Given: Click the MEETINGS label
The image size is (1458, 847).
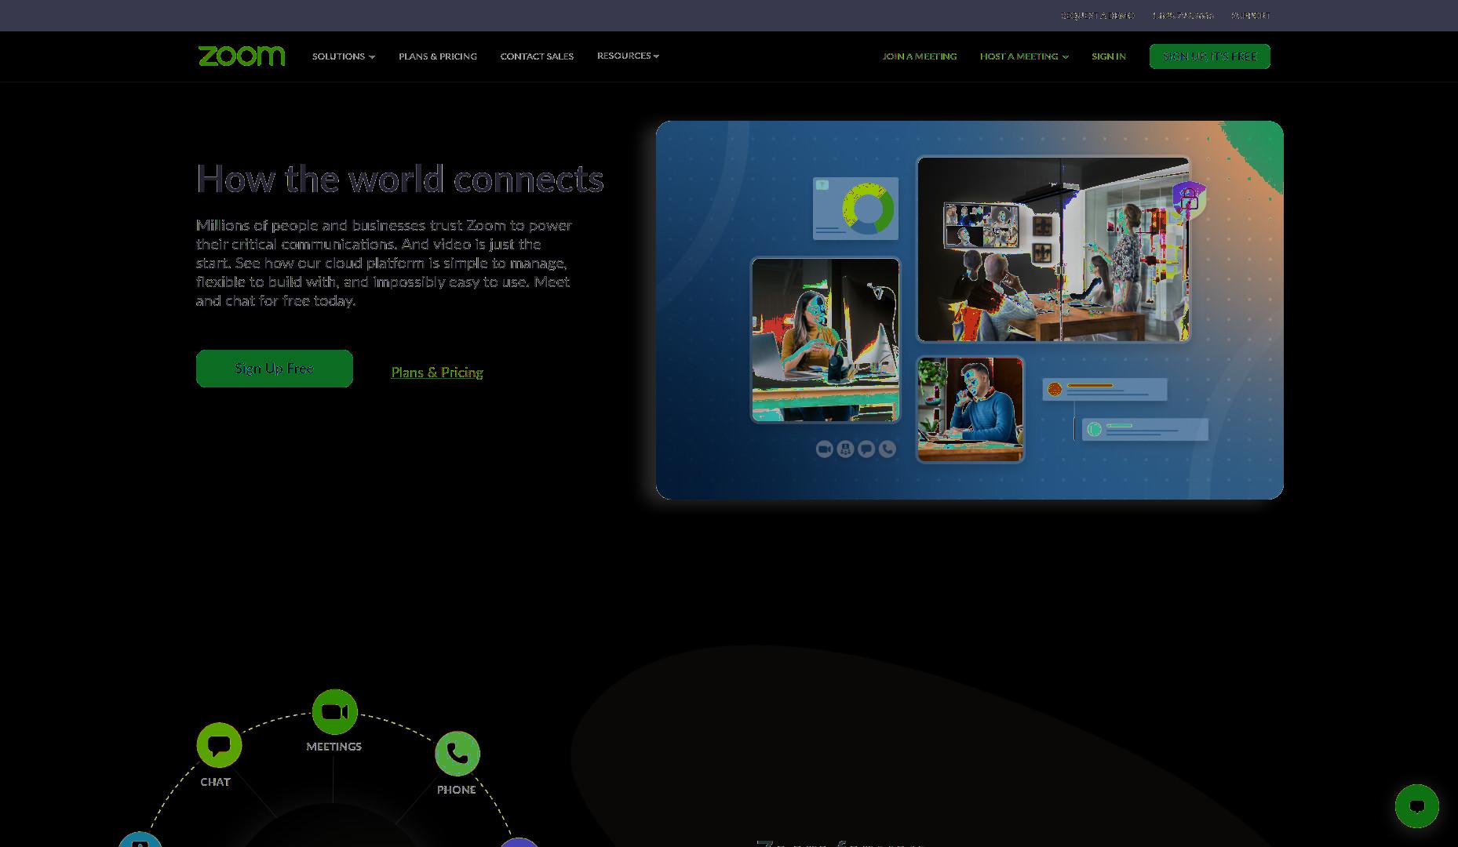Looking at the screenshot, I should pos(334,747).
